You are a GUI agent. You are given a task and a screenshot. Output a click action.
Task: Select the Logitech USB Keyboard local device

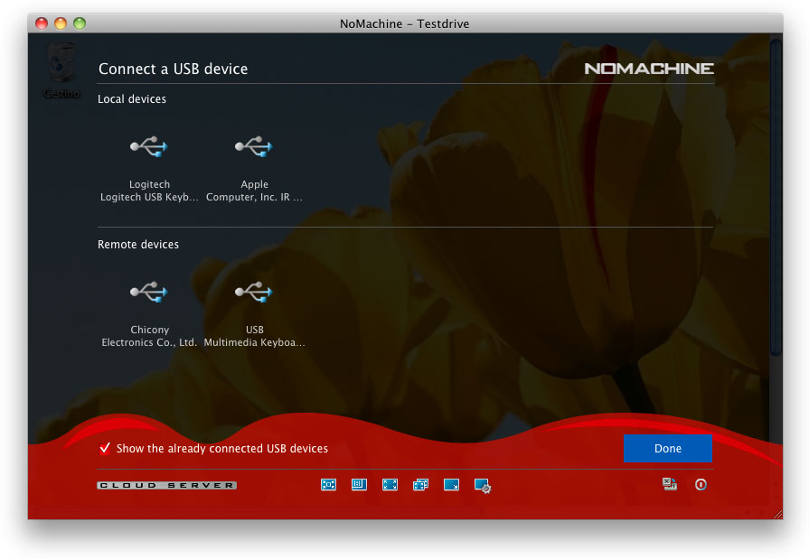click(149, 146)
